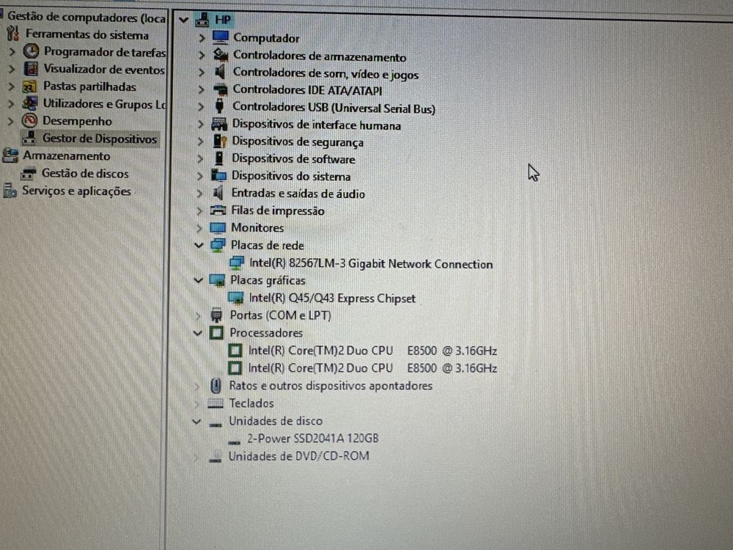
Task: Click the clock icon for Programador de tarefas
Action: point(32,51)
